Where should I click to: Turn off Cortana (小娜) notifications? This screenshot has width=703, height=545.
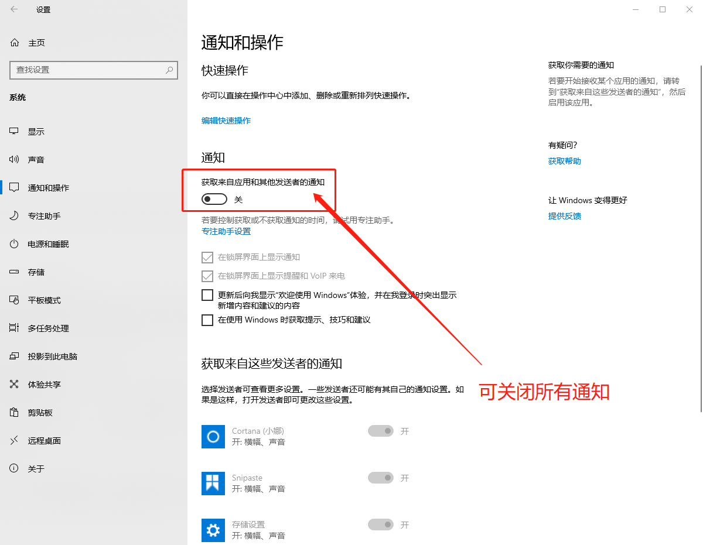tap(381, 431)
